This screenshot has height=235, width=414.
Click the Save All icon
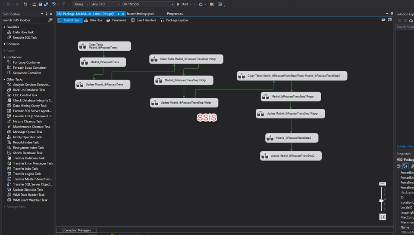(46, 4)
